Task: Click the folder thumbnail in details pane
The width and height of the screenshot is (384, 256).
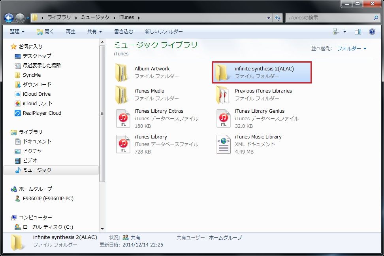Action: point(17,242)
